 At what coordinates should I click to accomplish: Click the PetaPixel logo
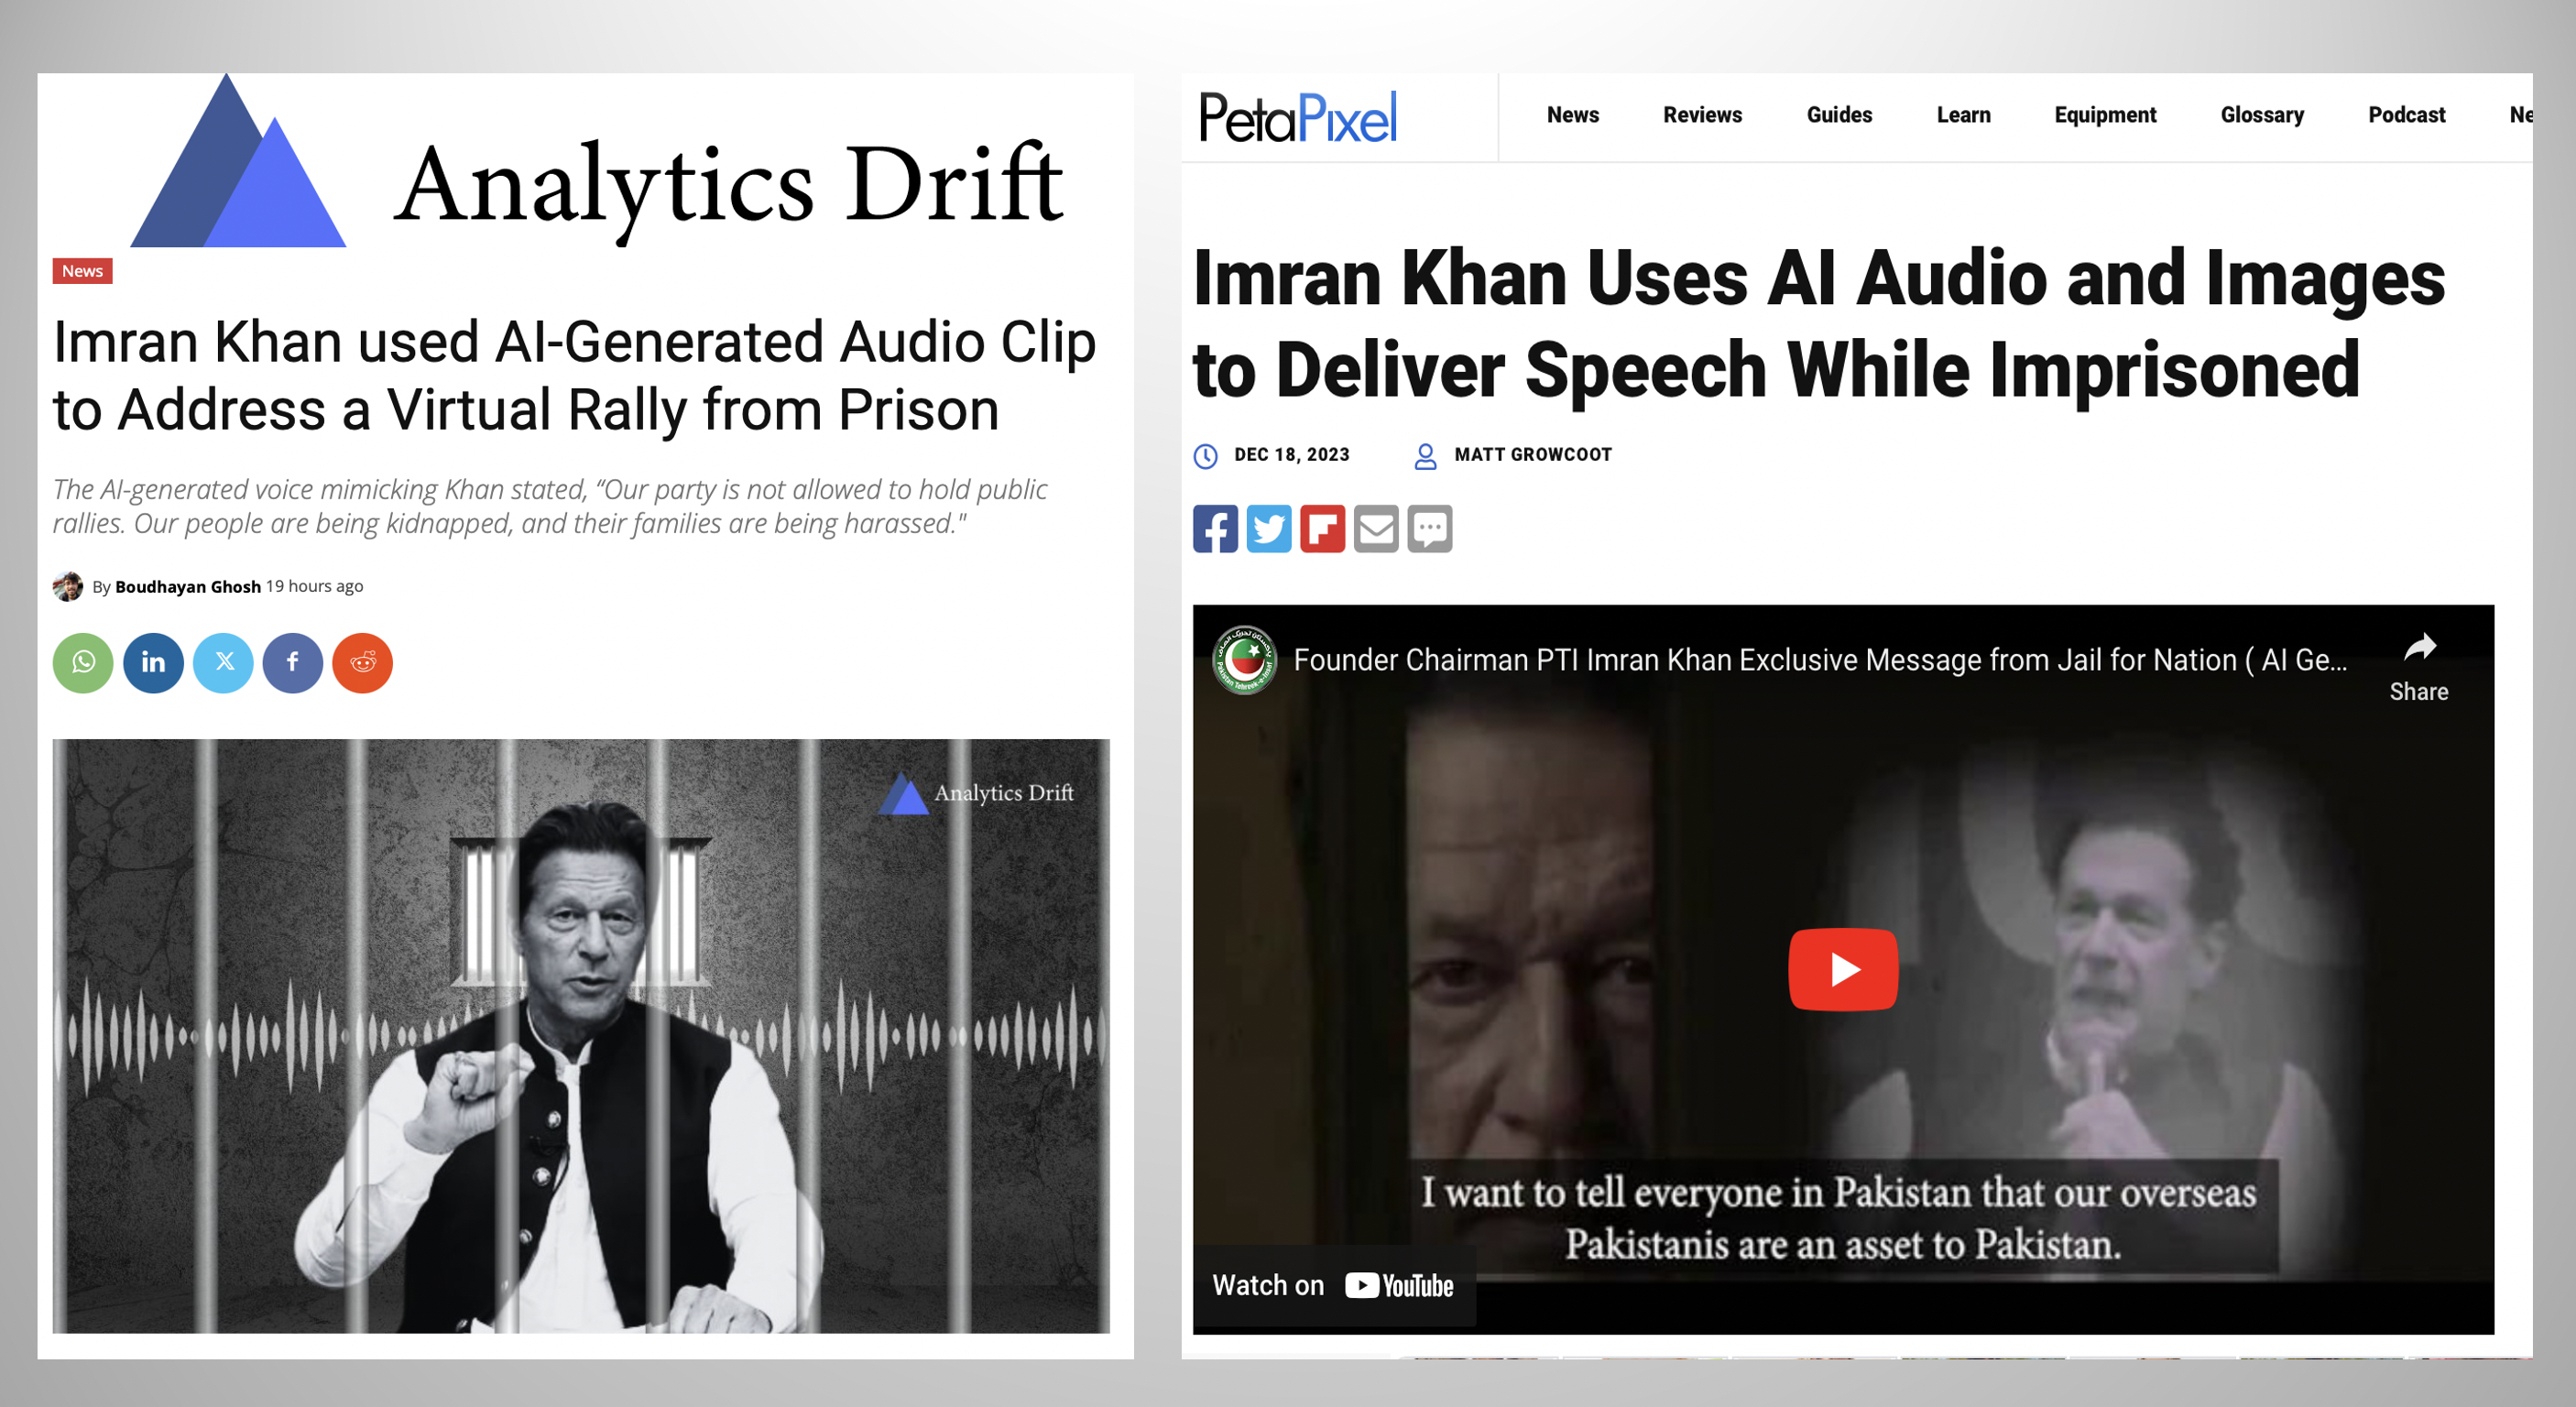pyautogui.click(x=1298, y=118)
